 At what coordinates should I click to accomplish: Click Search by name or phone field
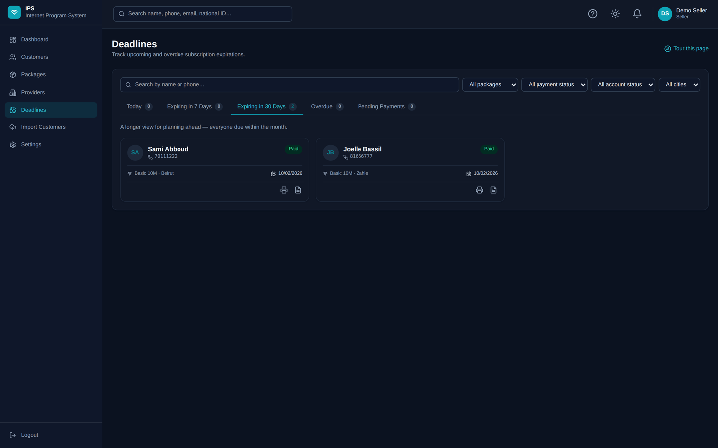pos(290,85)
